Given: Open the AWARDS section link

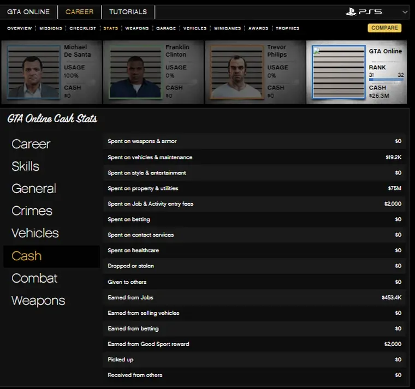Looking at the screenshot, I should point(258,28).
